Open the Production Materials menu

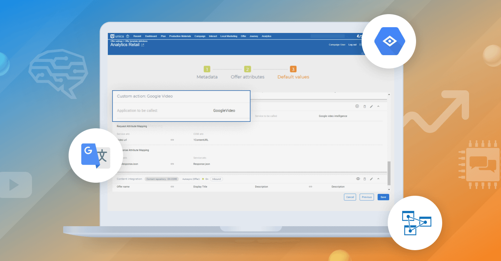(180, 36)
